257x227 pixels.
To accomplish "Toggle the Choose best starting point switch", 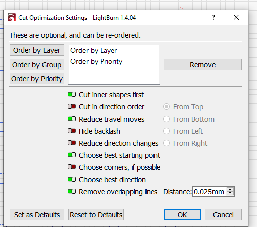I will [x=72, y=155].
